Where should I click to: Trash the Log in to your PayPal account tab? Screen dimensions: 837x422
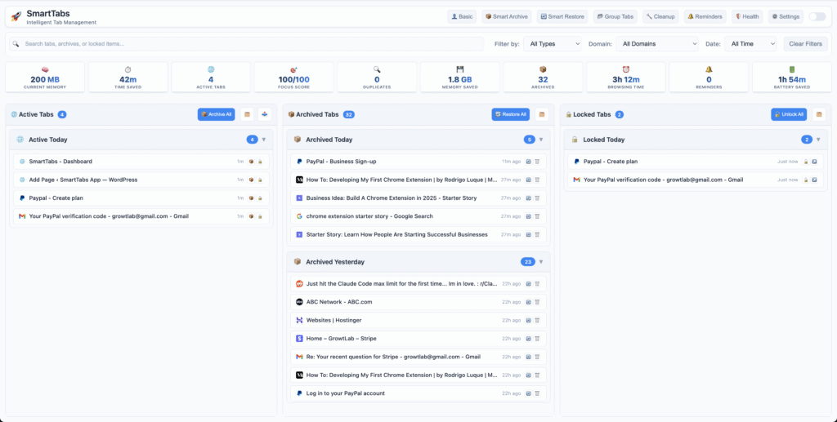tap(538, 393)
